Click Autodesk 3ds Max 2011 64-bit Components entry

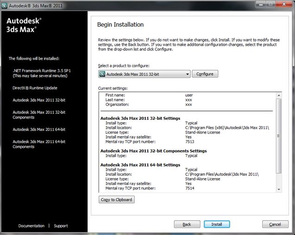[39, 144]
